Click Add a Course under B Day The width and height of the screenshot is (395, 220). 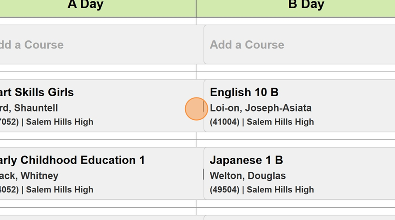pyautogui.click(x=247, y=45)
